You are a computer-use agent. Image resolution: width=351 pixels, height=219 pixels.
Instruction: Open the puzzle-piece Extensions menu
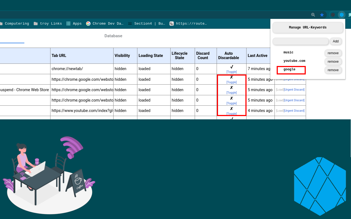(349, 15)
